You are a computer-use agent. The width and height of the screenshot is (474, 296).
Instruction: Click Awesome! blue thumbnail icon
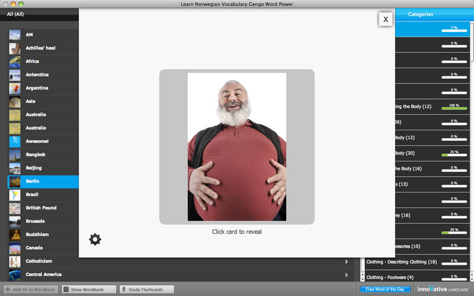coord(15,141)
